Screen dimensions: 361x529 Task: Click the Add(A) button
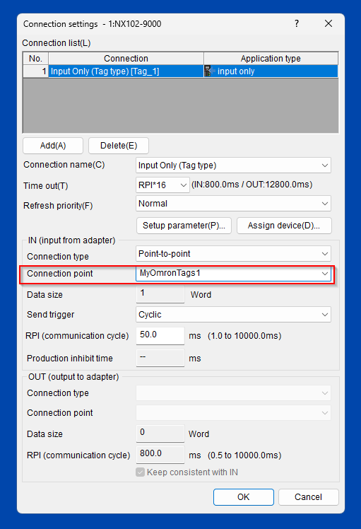pos(53,146)
